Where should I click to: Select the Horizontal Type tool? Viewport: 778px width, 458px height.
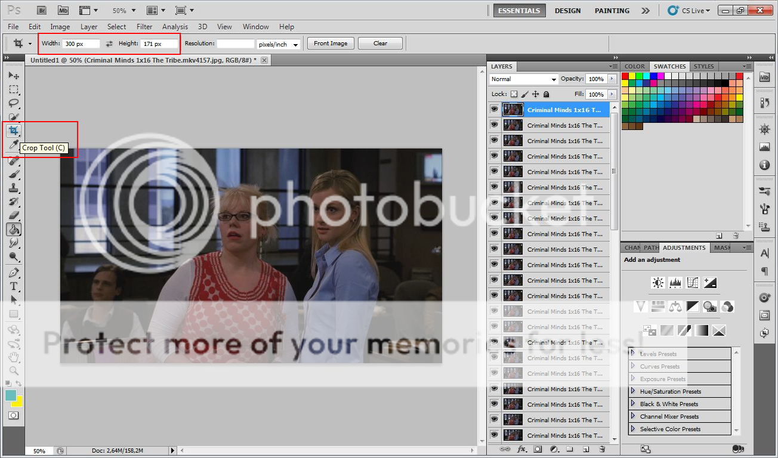[x=14, y=286]
